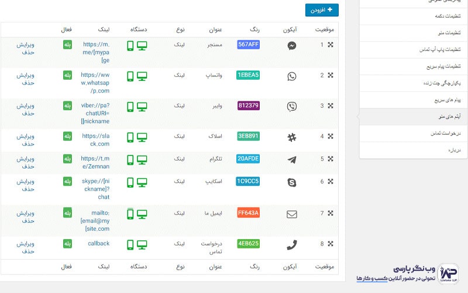This screenshot has width=468, height=293.
Task: Open تنظیمات منو in the side menu
Action: coord(414,33)
